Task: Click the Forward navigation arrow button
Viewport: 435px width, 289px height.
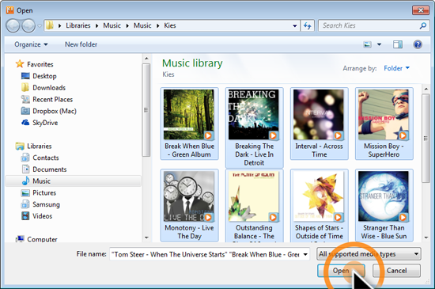Action: point(28,26)
